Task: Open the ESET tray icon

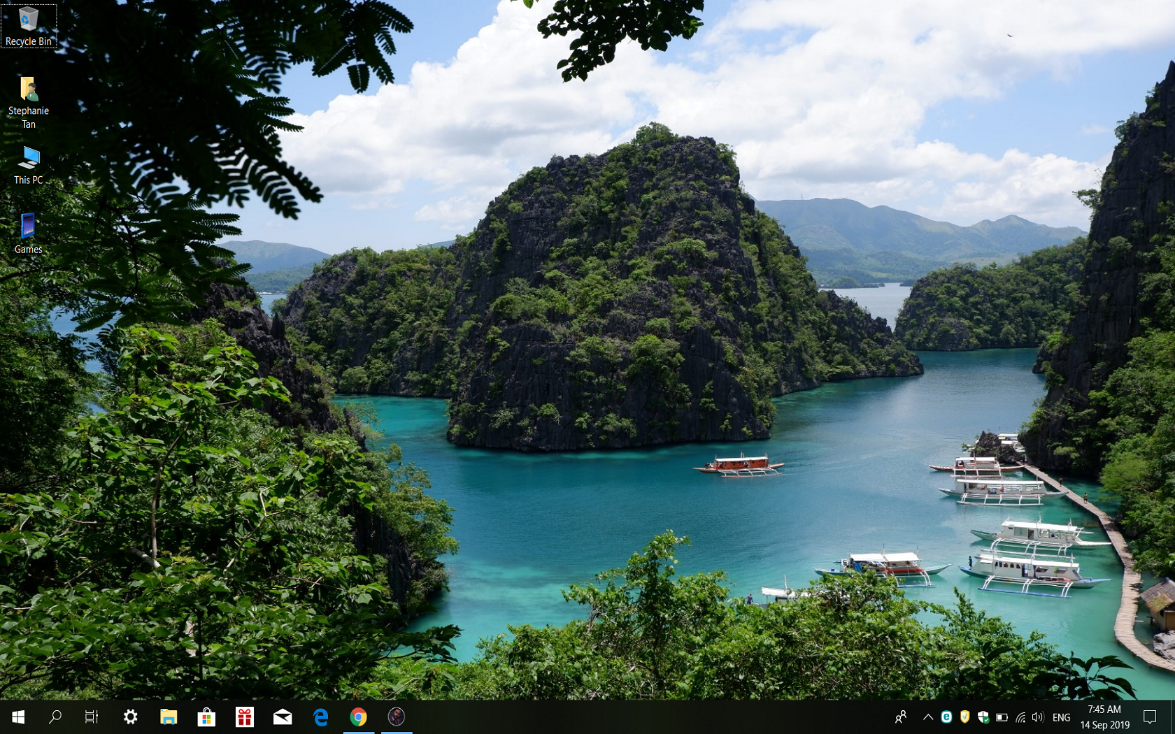Action: [x=946, y=717]
